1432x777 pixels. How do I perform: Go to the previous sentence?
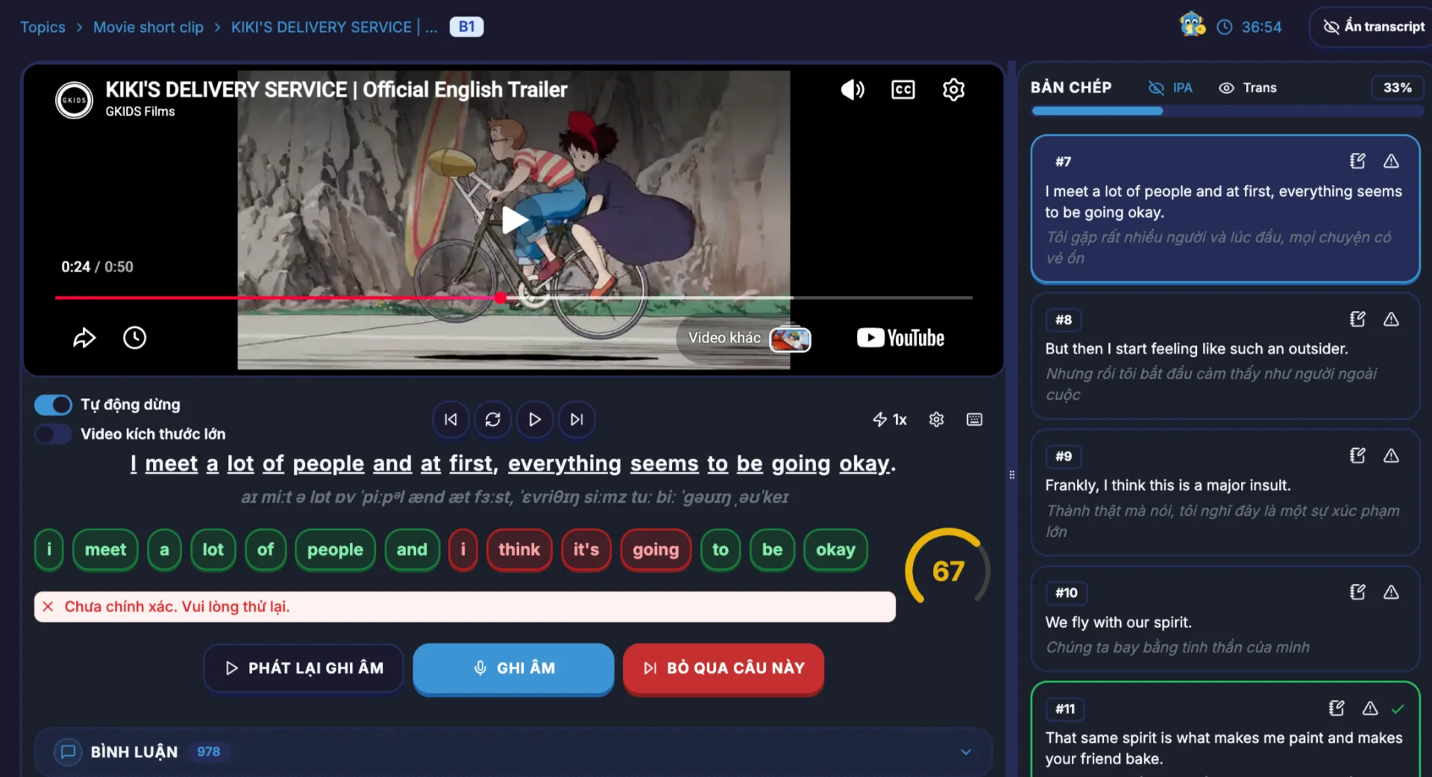[450, 419]
